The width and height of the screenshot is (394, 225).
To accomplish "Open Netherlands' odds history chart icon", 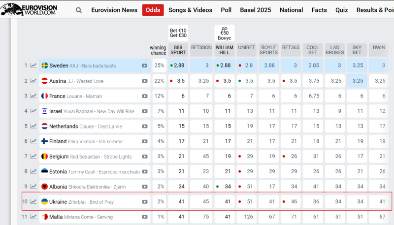I will point(33,126).
